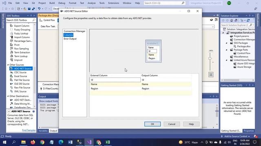Click OK in ADO.NET Source Editor
The image size is (261, 146).
tap(153, 124)
